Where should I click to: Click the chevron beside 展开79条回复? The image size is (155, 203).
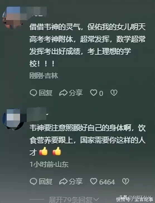tap(96, 199)
